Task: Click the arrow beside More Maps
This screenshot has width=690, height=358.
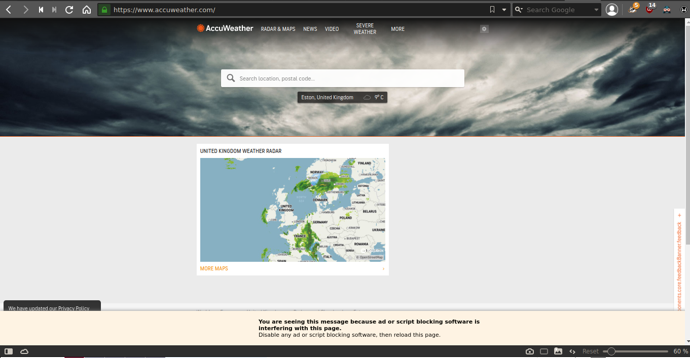Action: [383, 269]
